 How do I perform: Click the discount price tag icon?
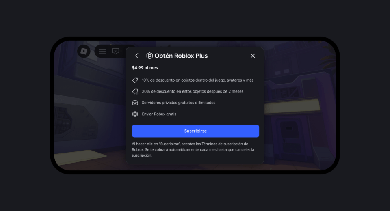coord(135,80)
